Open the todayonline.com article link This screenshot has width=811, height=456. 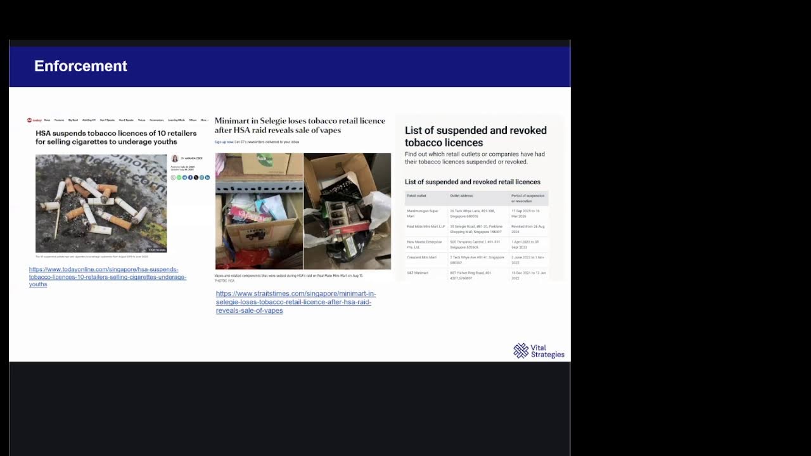(108, 277)
